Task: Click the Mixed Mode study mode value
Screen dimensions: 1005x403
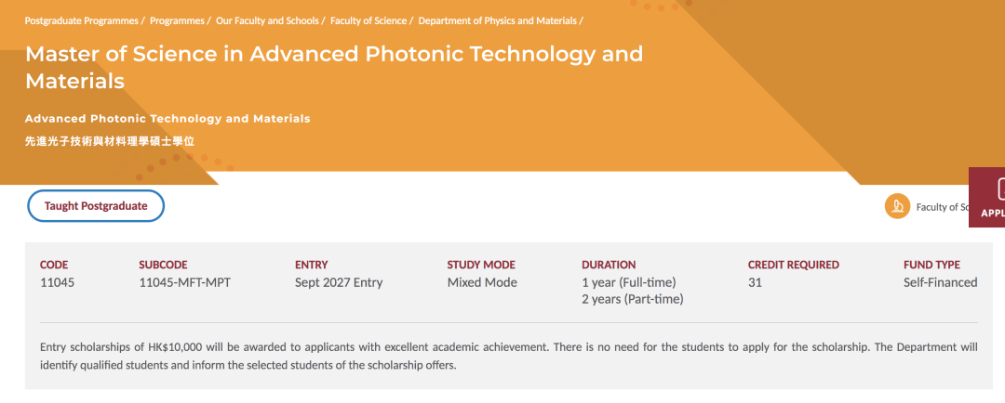Action: coord(482,282)
